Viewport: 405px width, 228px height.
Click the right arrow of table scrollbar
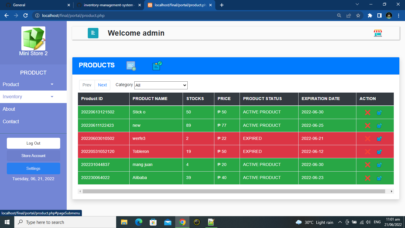(x=392, y=191)
